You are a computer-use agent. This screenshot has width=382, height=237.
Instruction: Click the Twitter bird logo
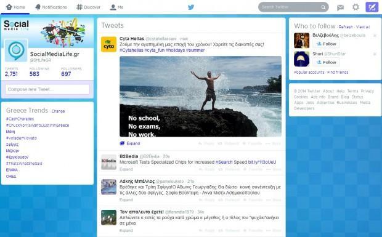(x=191, y=7)
